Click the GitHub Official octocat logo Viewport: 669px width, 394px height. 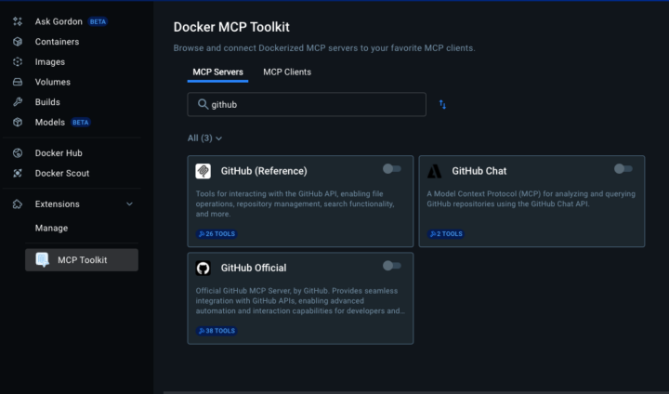point(203,268)
